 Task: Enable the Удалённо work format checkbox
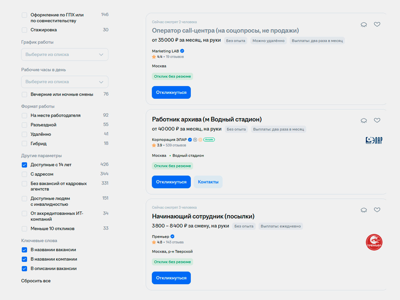[24, 134]
